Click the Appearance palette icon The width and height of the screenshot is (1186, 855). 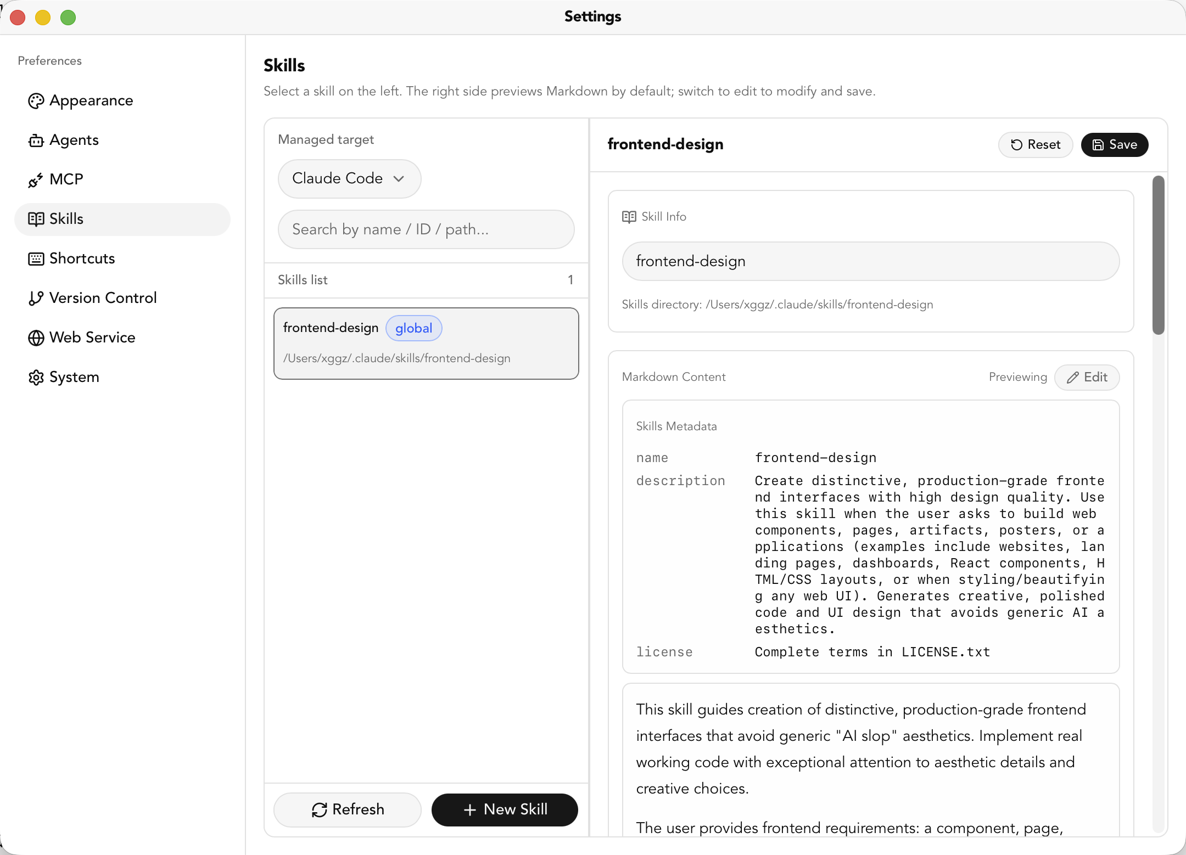[36, 101]
